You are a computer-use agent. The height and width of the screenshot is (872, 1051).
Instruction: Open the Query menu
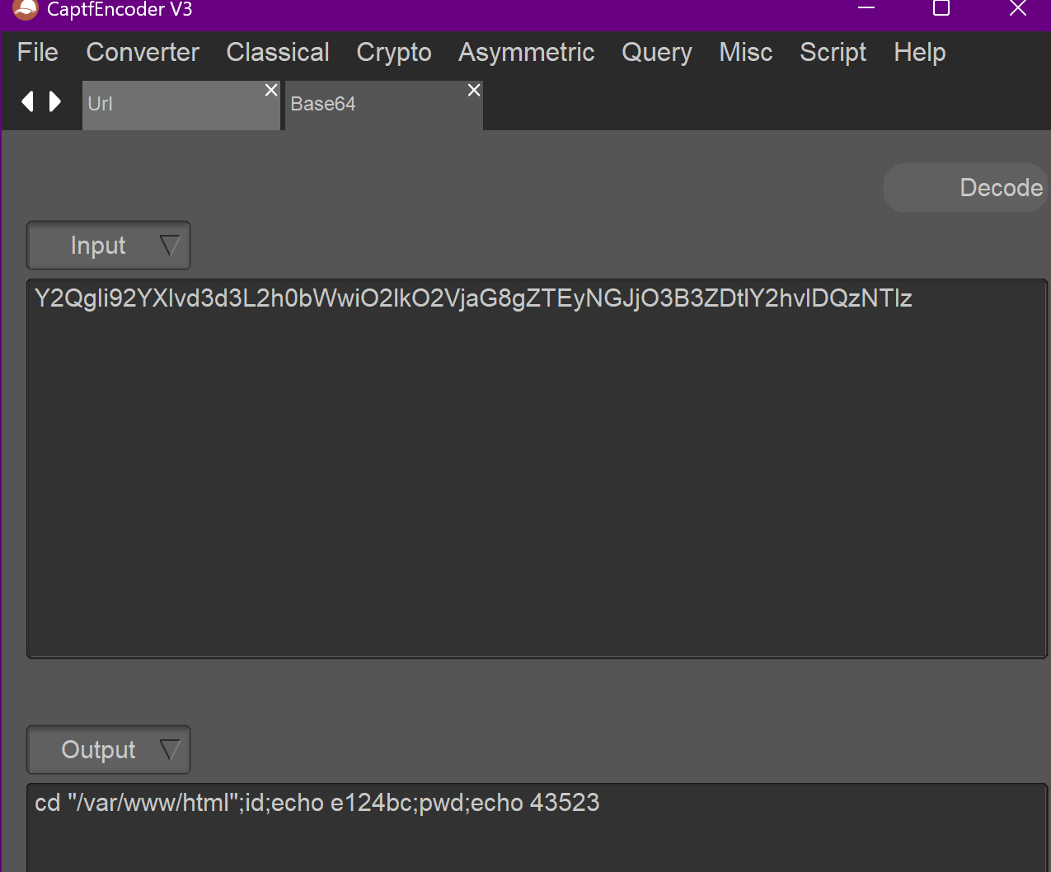tap(656, 52)
